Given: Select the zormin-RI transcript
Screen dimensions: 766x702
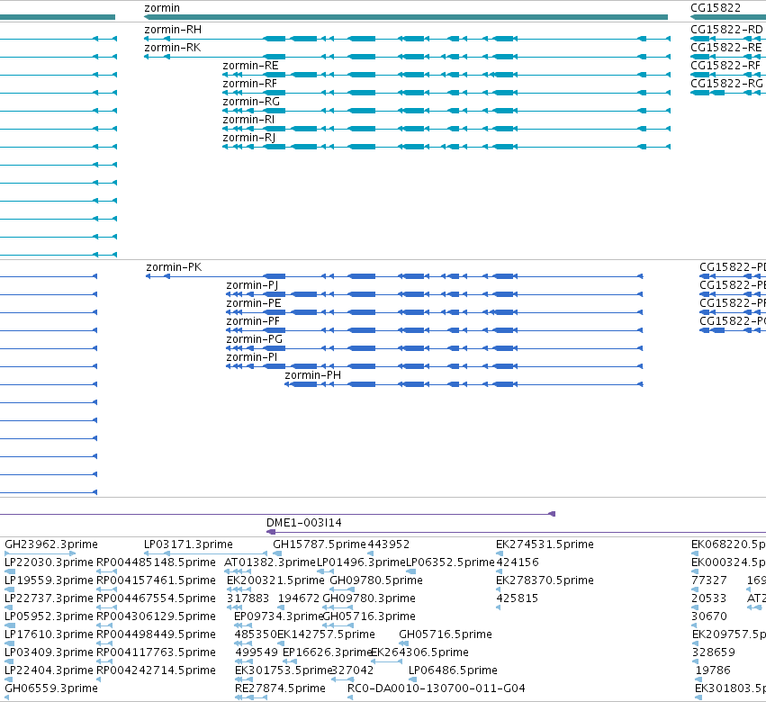Looking at the screenshot, I should (248, 120).
